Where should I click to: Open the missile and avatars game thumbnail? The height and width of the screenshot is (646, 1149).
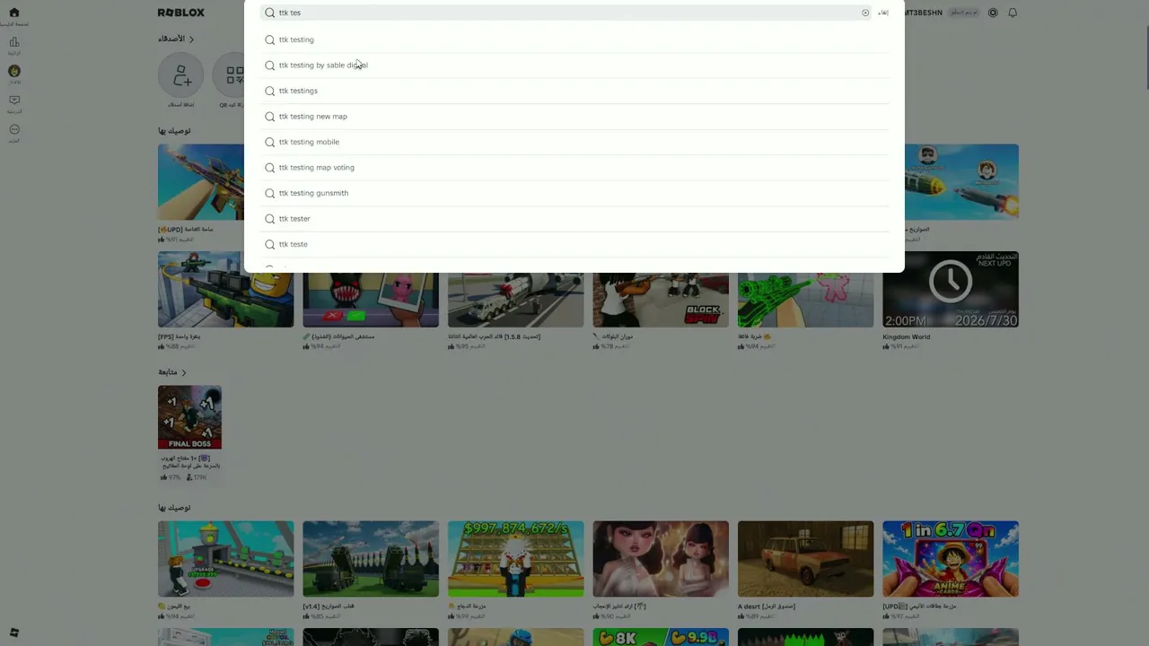pyautogui.click(x=961, y=181)
